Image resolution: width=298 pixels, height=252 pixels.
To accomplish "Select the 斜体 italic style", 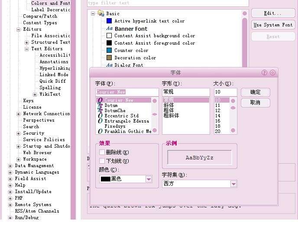I will [168, 105].
